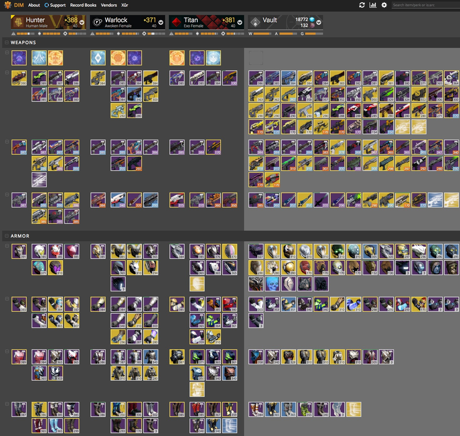Image resolution: width=460 pixels, height=436 pixels.
Task: Click Titan's blue leg armor engram
Action: [x=229, y=426]
